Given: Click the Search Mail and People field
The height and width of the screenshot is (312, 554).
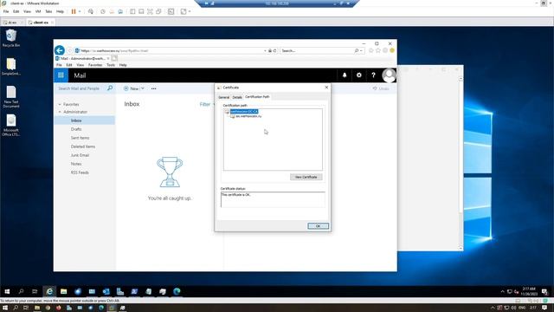Looking at the screenshot, I should (81, 88).
